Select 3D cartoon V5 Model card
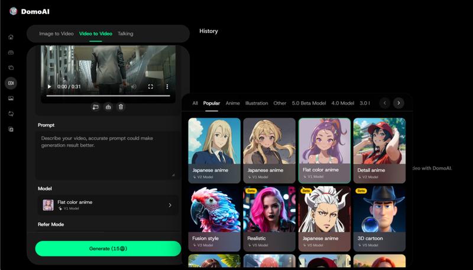 coord(380,219)
